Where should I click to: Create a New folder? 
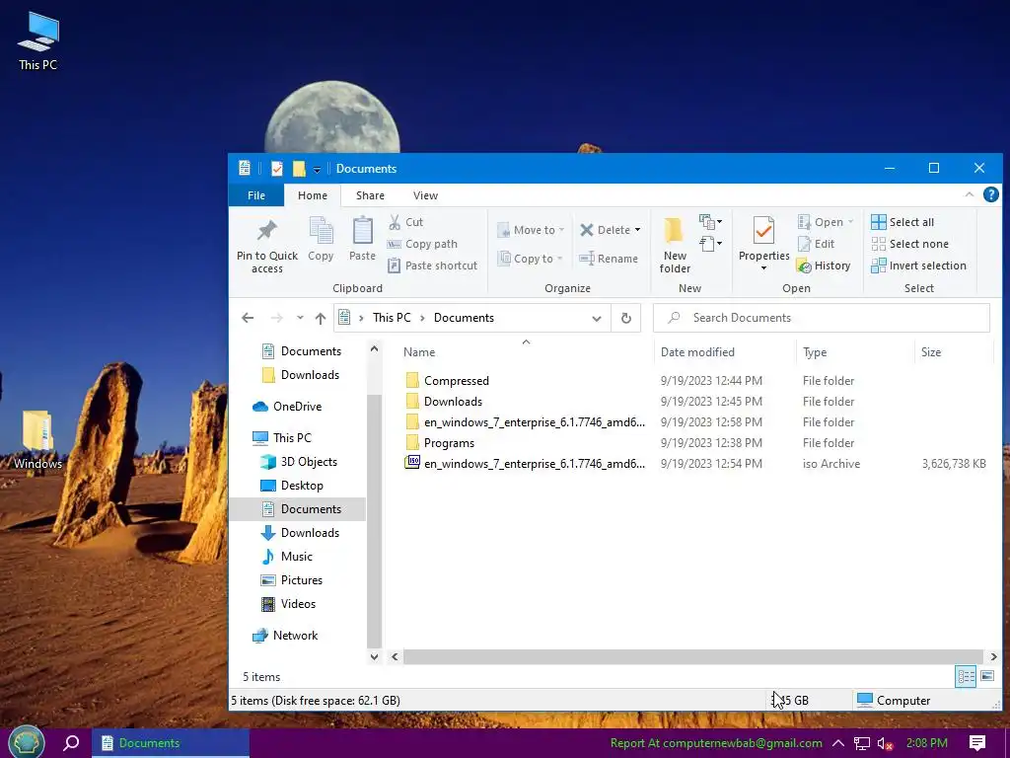675,245
